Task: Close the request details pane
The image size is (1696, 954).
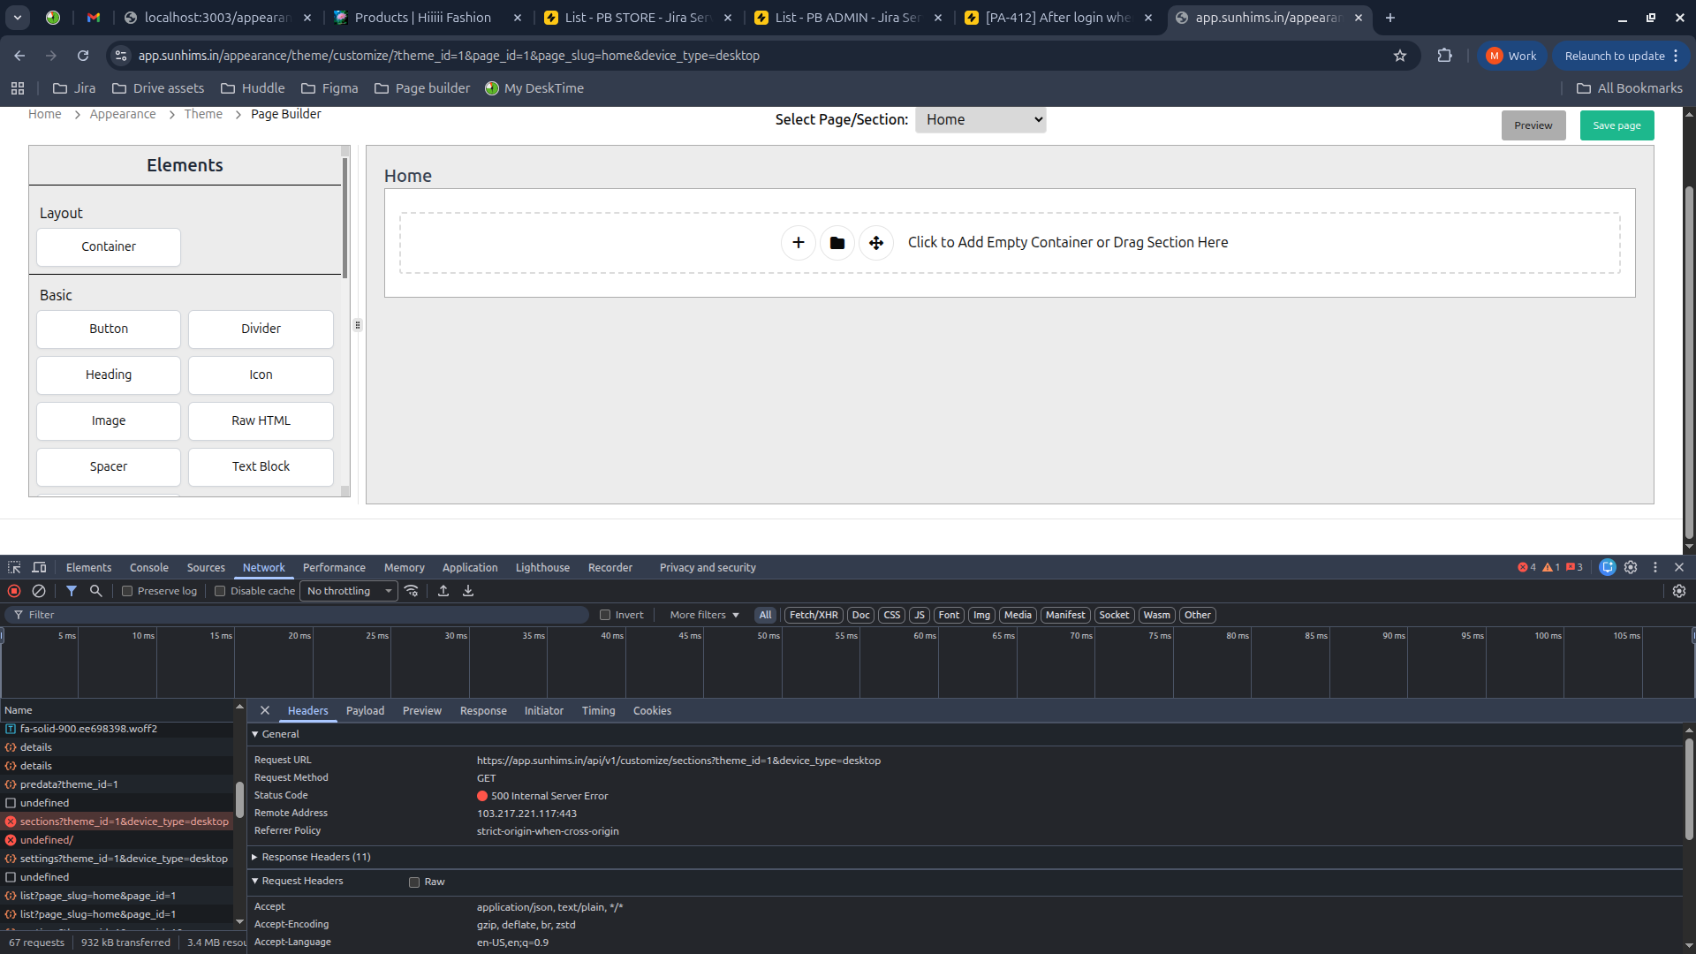Action: coord(265,710)
